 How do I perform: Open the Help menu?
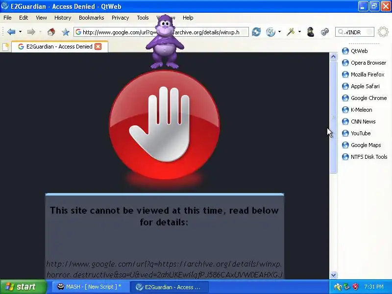coord(188,18)
